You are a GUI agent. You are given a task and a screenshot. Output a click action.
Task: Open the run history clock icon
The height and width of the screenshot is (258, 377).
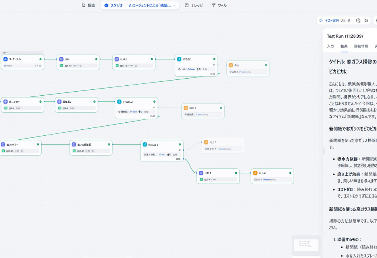pyautogui.click(x=358, y=21)
